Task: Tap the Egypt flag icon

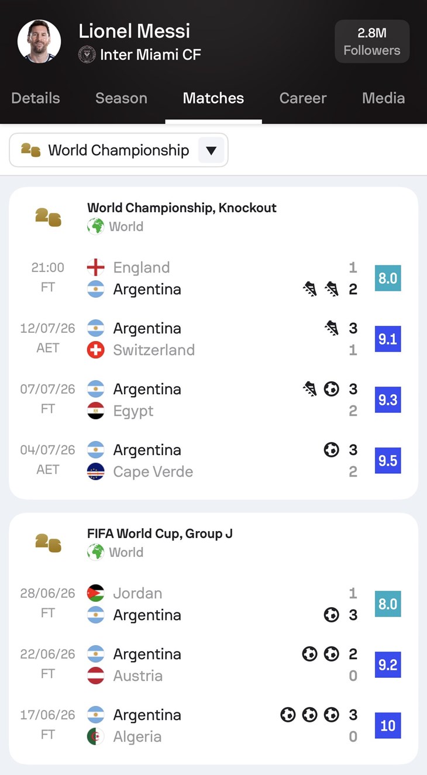Action: click(95, 411)
